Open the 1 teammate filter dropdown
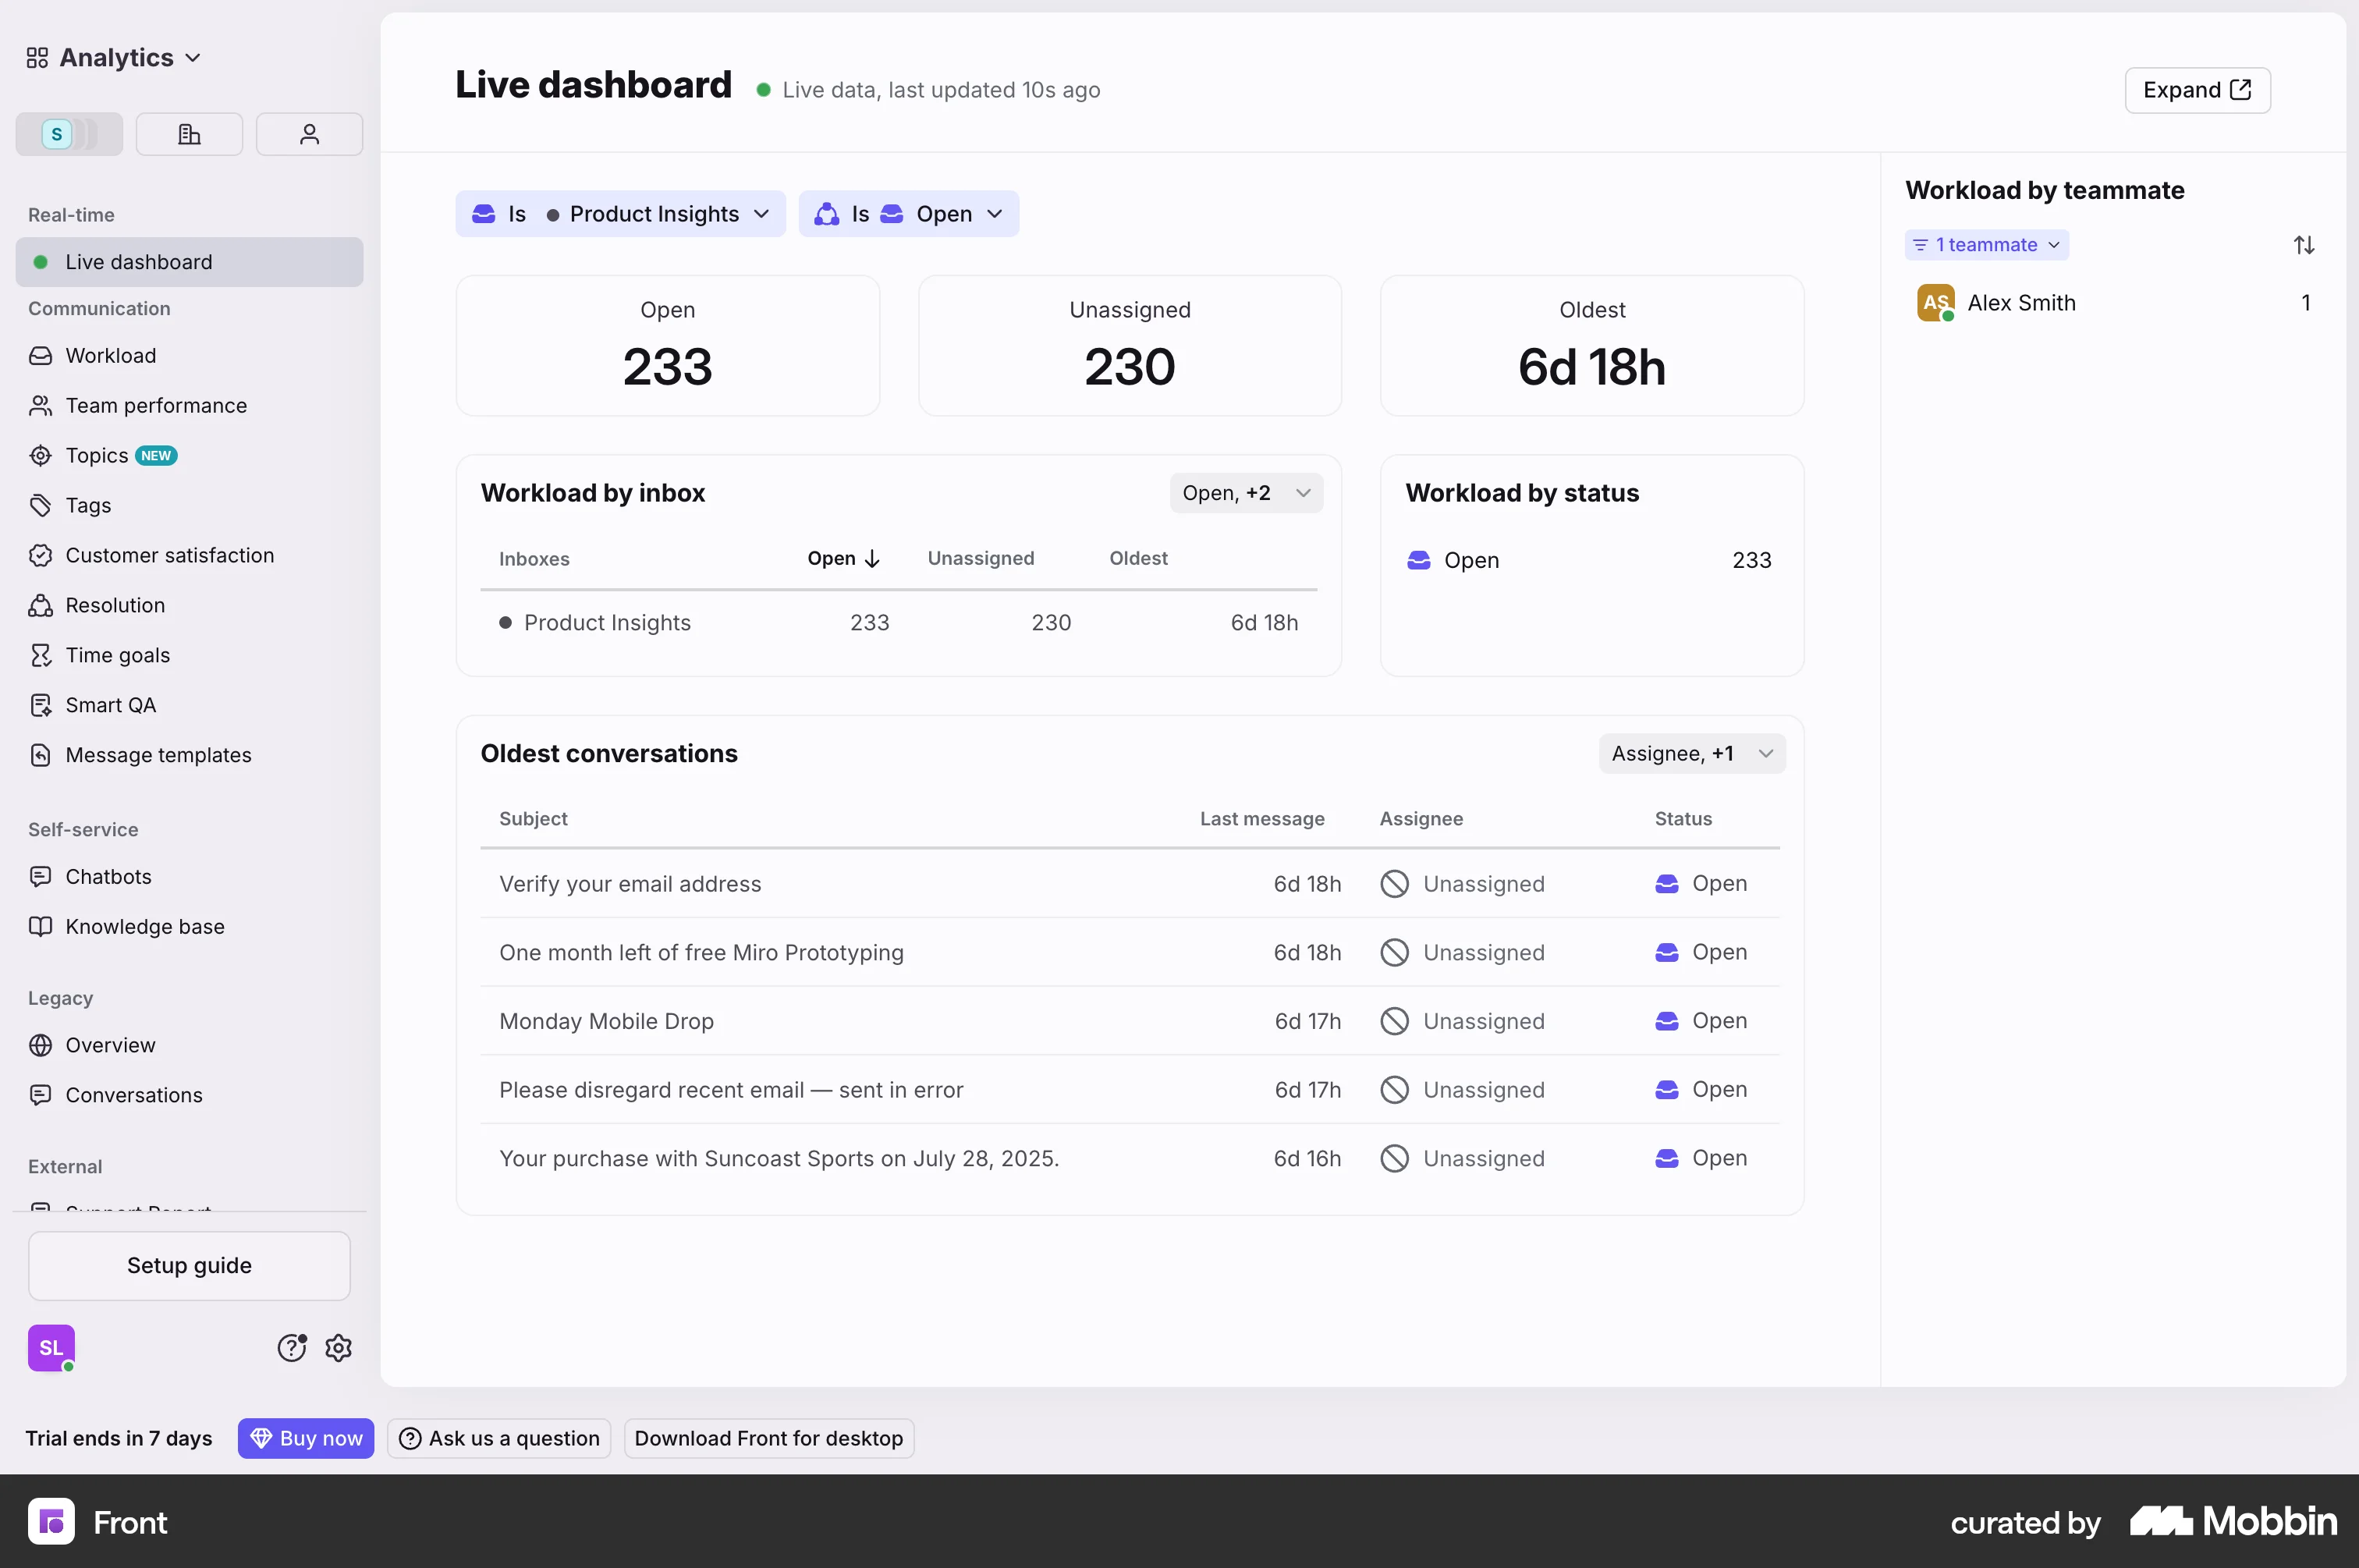This screenshot has width=2359, height=1568. tap(1986, 245)
